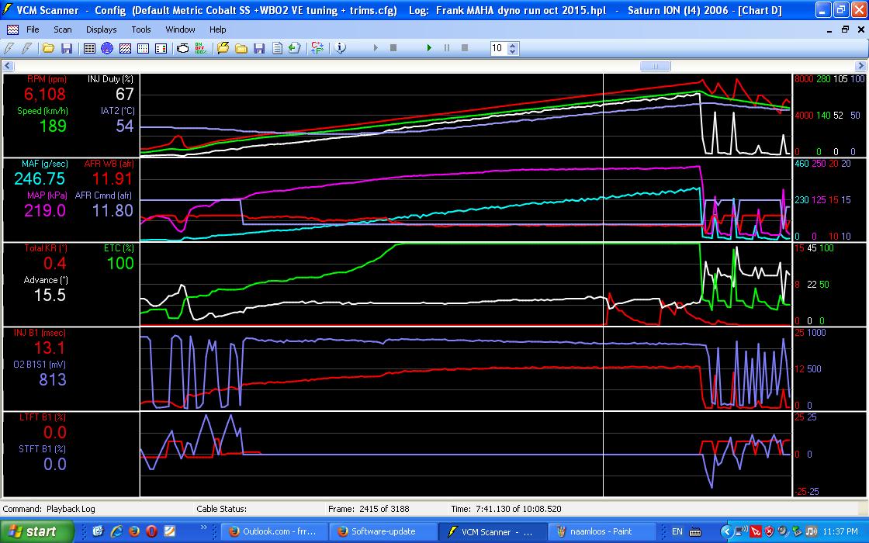This screenshot has height=543, width=869.
Task: Click the gray start scanning play arrow
Action: pos(376,48)
